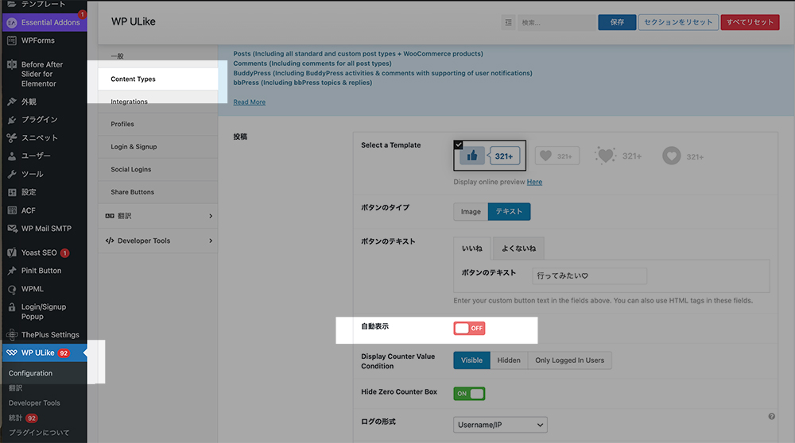Set button type to Image
The width and height of the screenshot is (795, 443).
tap(471, 212)
